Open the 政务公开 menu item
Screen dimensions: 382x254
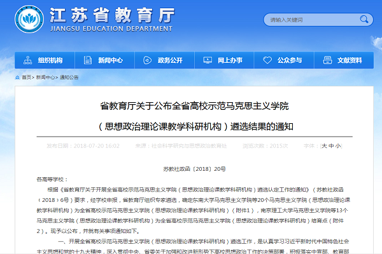click(170, 60)
